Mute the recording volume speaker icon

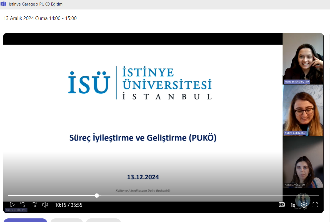point(45,205)
